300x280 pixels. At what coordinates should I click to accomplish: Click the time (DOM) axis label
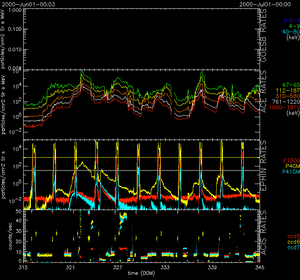(x=139, y=273)
